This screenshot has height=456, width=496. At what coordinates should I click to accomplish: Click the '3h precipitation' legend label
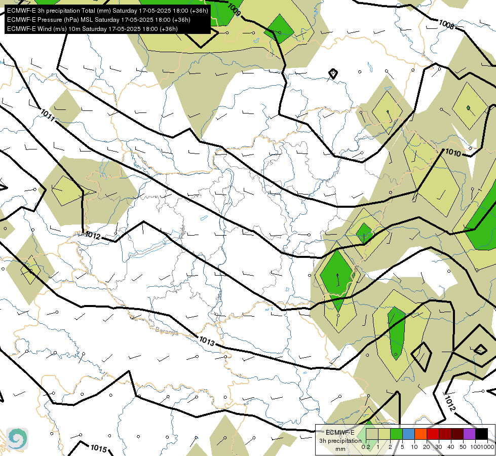(x=340, y=441)
